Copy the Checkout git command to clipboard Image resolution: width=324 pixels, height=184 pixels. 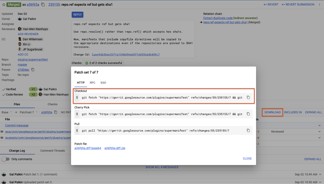pos(248,97)
